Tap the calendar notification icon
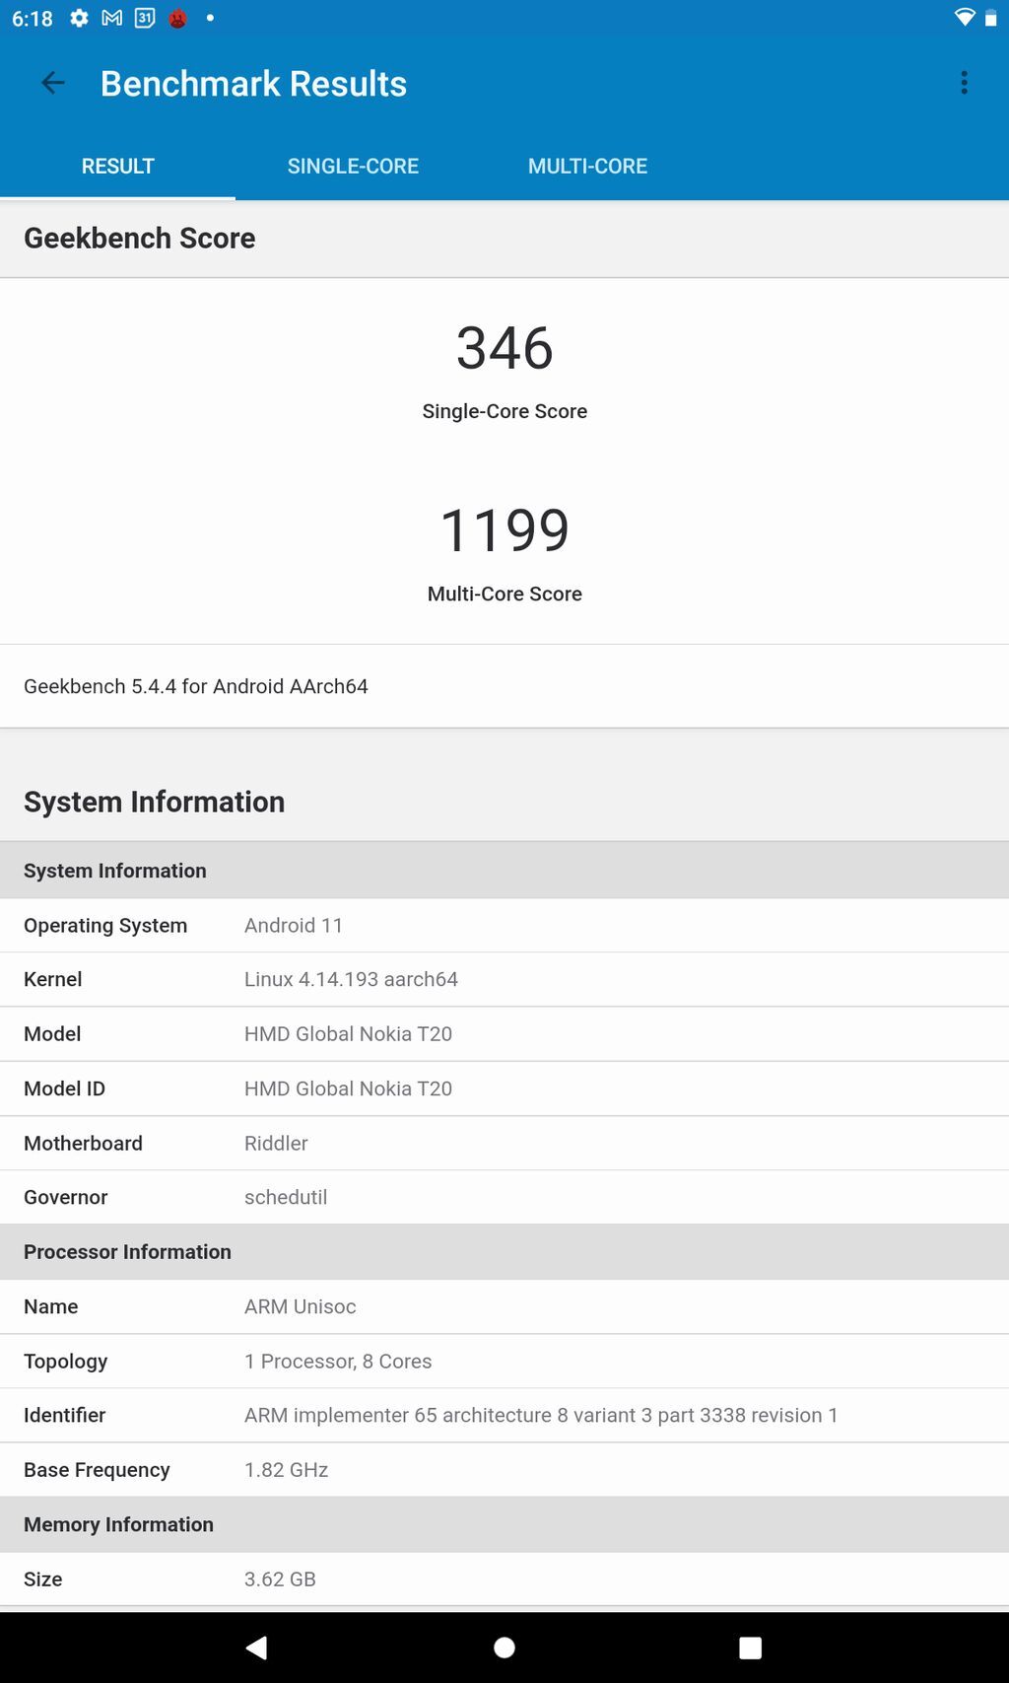The width and height of the screenshot is (1009, 1683). click(x=145, y=19)
